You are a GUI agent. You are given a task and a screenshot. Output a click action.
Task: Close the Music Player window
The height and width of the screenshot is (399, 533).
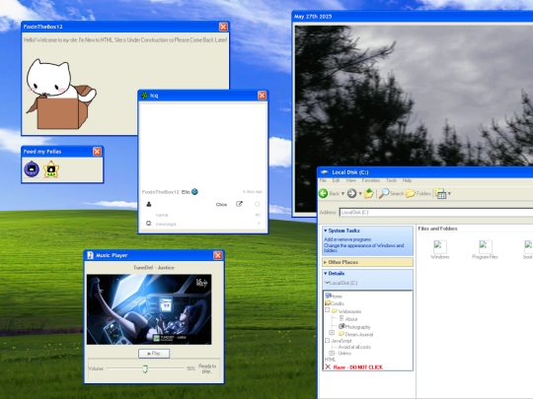pos(218,255)
